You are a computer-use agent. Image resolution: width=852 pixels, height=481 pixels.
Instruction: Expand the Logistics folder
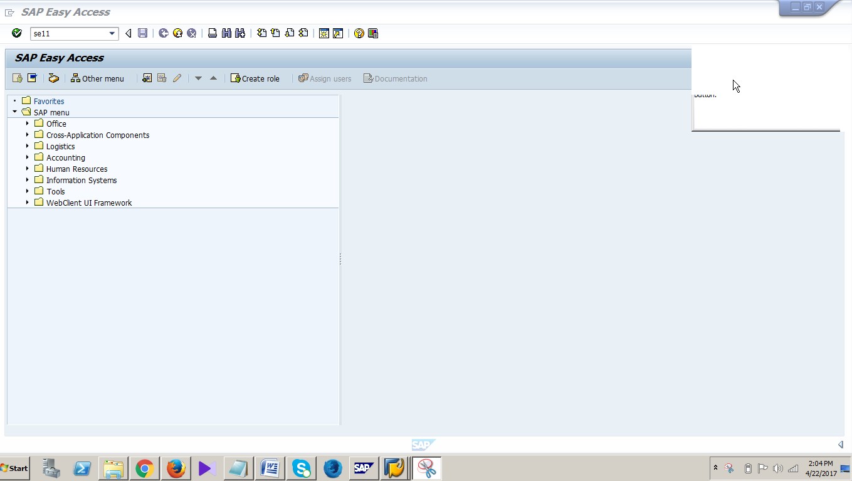coord(27,146)
